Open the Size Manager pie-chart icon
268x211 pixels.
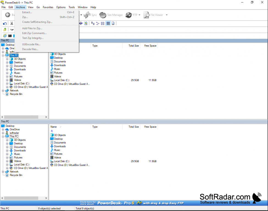point(103,15)
